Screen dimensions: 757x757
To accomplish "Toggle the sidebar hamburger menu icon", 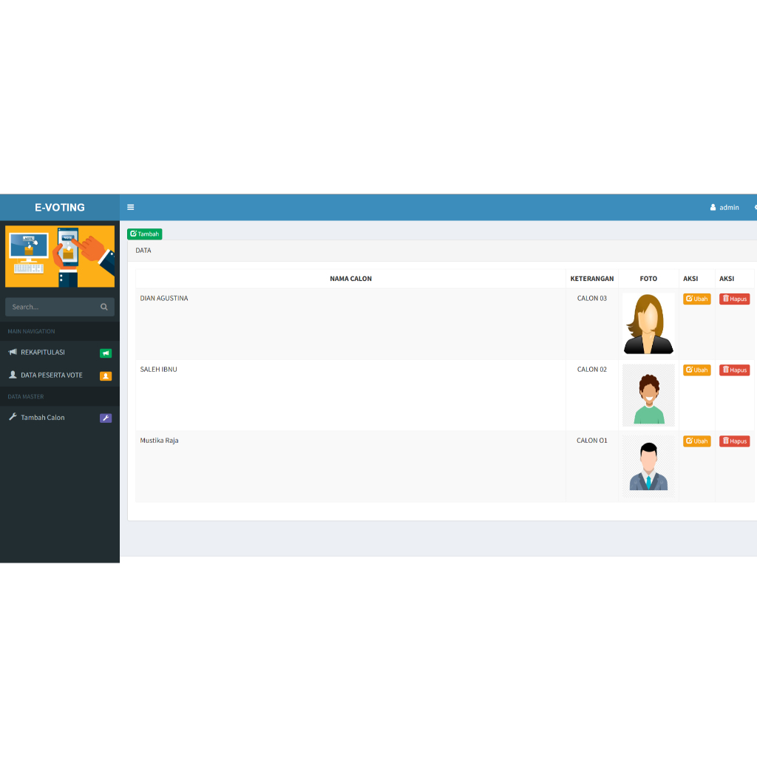I will point(130,207).
